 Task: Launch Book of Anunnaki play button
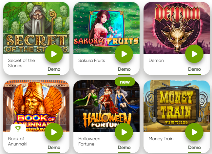pos(54,132)
